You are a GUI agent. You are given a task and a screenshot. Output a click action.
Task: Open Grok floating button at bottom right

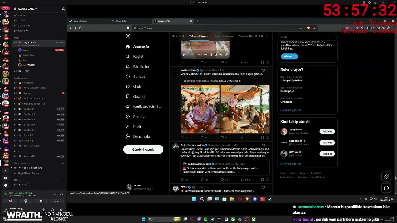click(x=386, y=177)
